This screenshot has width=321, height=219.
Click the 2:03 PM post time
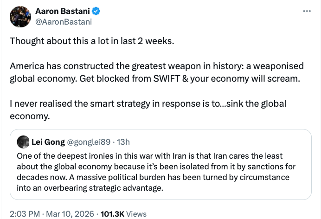(x=23, y=214)
